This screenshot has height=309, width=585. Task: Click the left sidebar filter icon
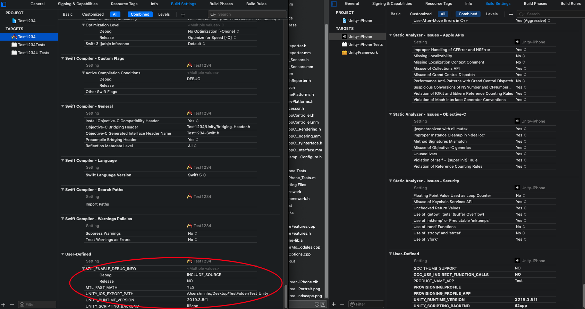pos(22,304)
